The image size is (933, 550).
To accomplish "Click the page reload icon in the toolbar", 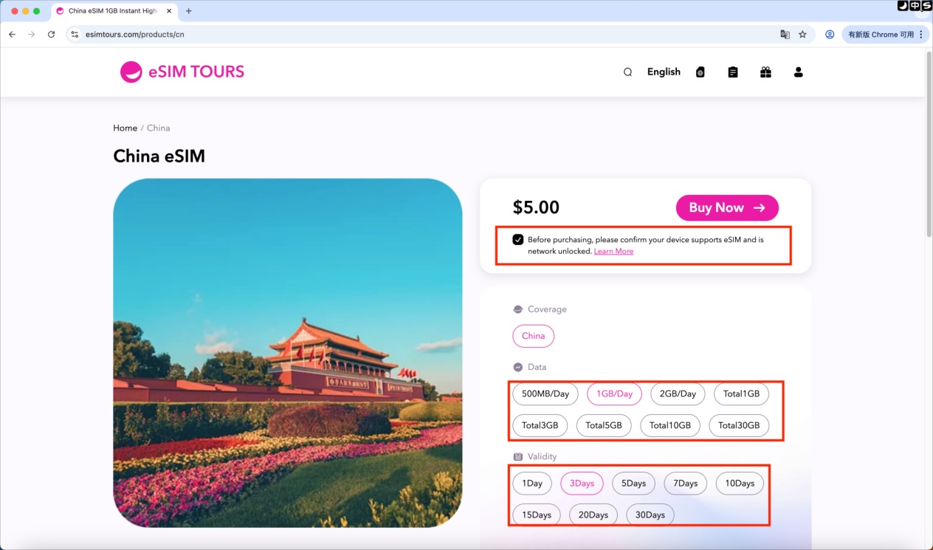I will [x=50, y=34].
